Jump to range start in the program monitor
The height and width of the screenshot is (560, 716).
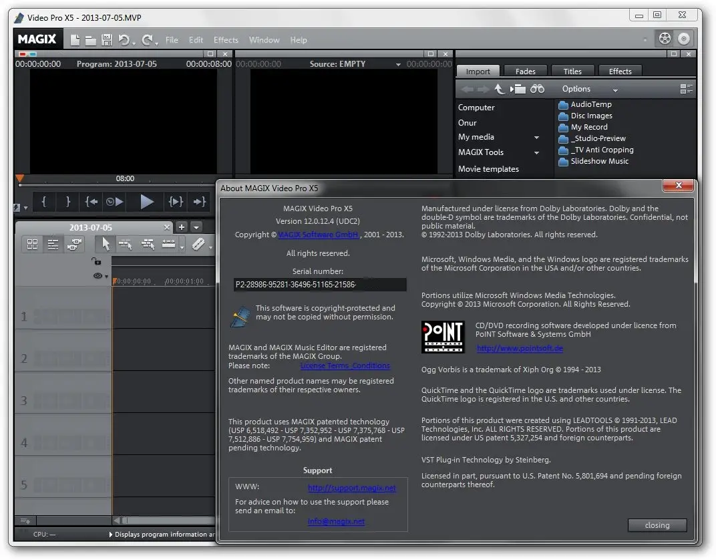click(x=92, y=201)
